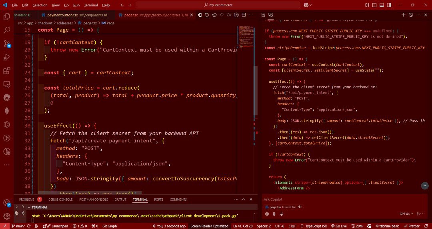Switch to paymentbutton.tsx editor tab
Viewport: 432px width, 229px height.
[x=74, y=15]
